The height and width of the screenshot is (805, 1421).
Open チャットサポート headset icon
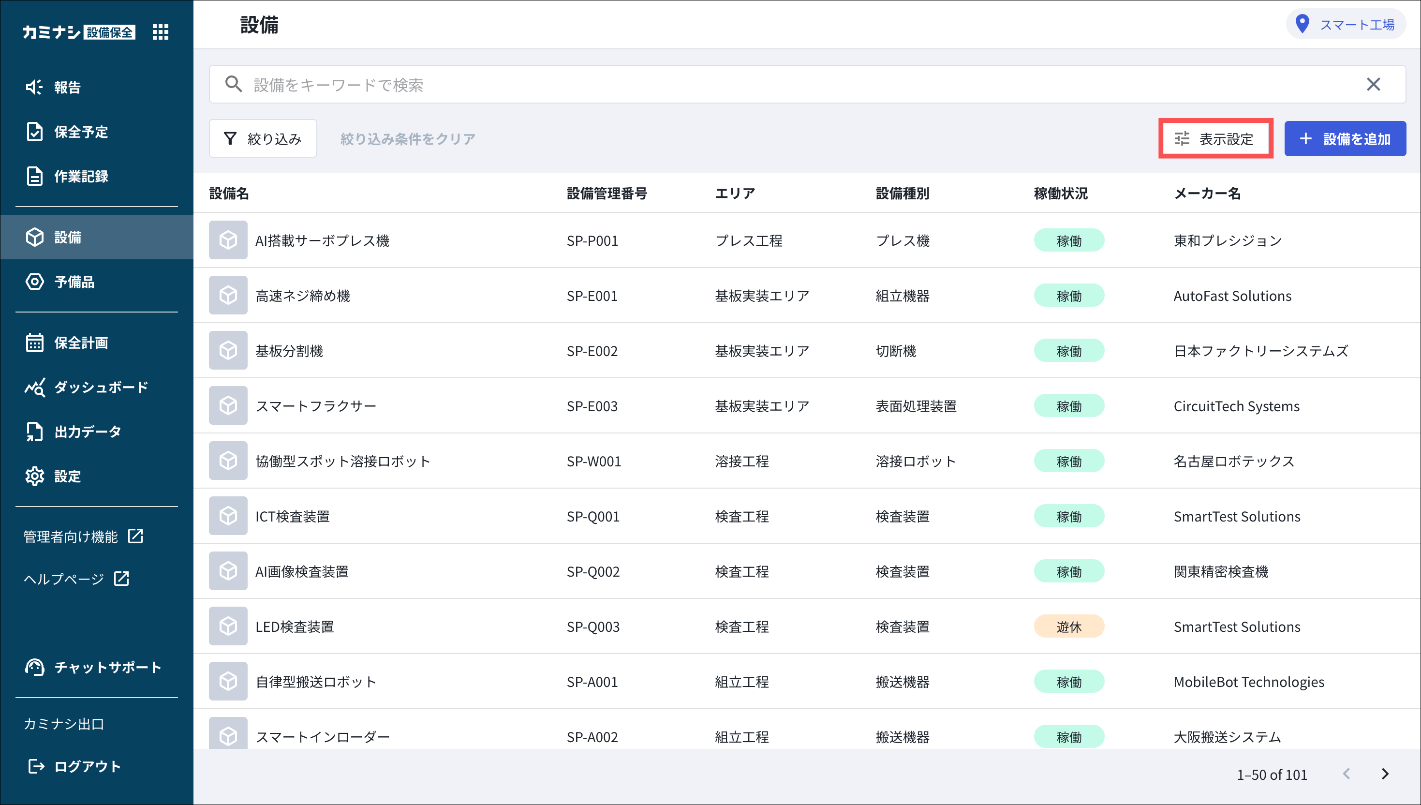[34, 667]
